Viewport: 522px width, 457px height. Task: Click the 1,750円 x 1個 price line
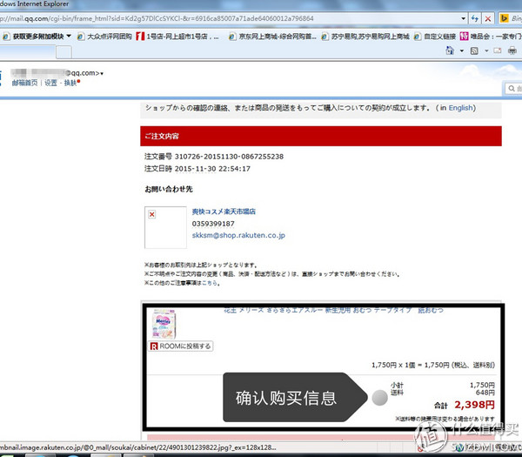[x=433, y=365]
